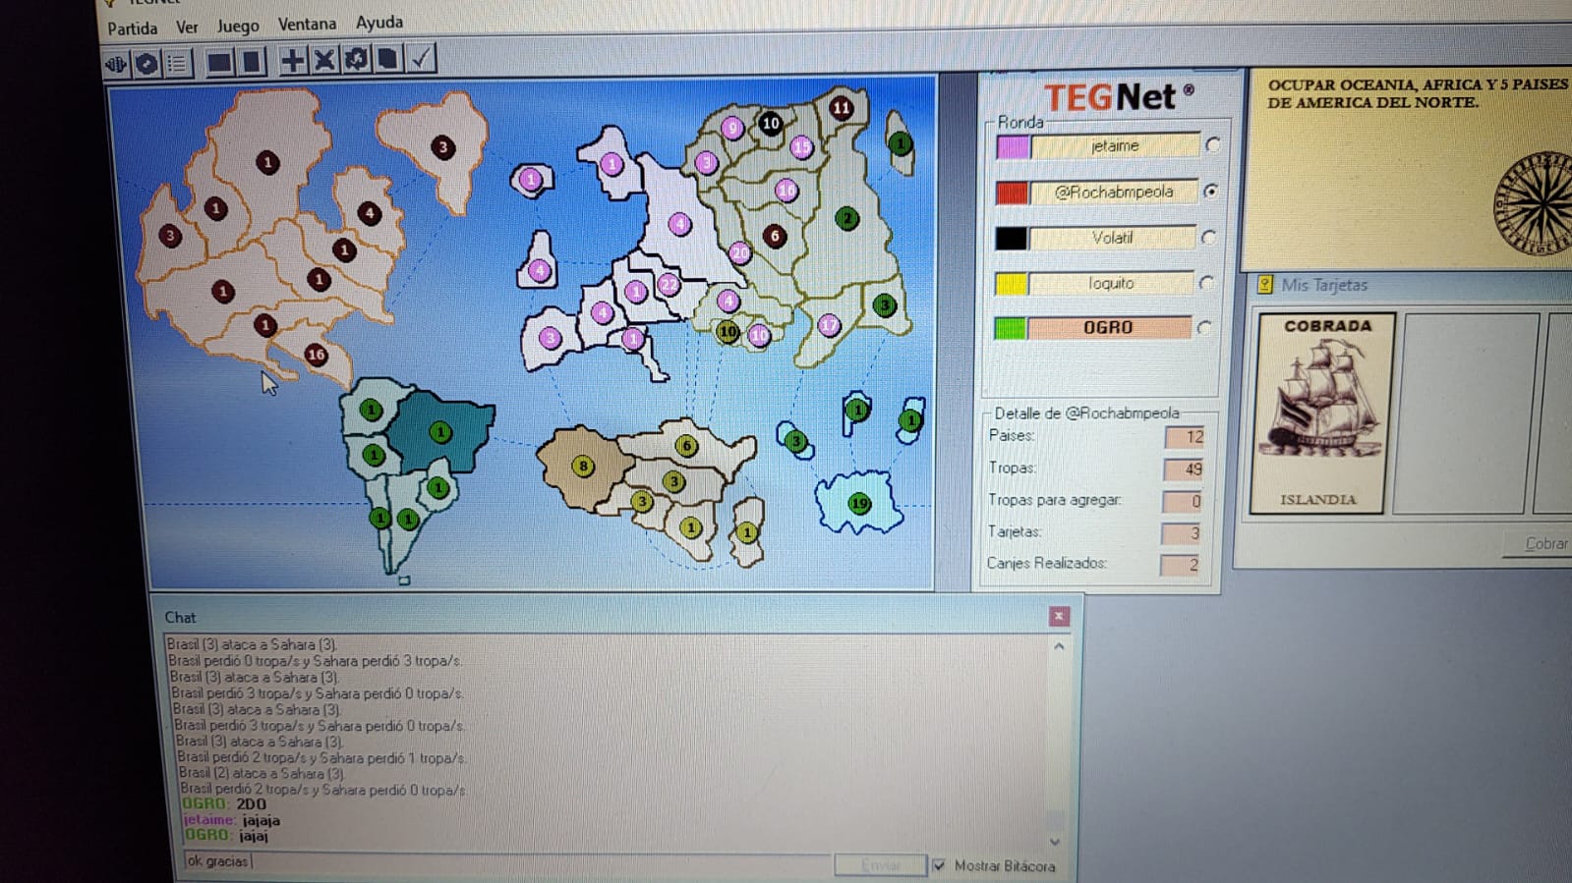Click the chat line "OGRO: 2DO"

[224, 804]
